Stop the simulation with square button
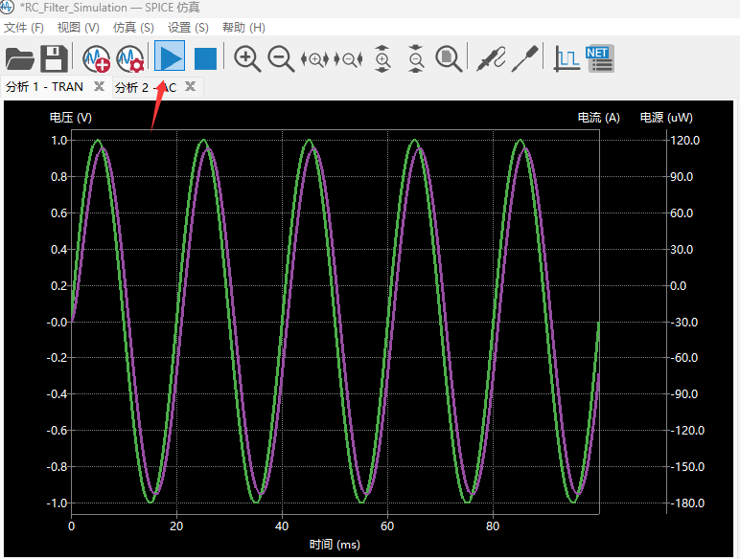 click(205, 59)
